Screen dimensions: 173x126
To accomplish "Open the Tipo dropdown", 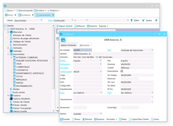I will point(152,50).
